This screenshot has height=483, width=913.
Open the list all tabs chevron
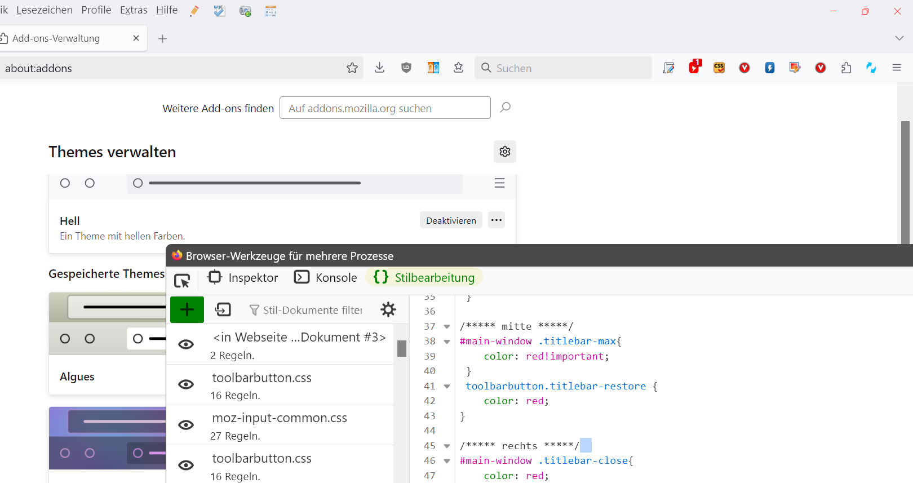coord(899,38)
